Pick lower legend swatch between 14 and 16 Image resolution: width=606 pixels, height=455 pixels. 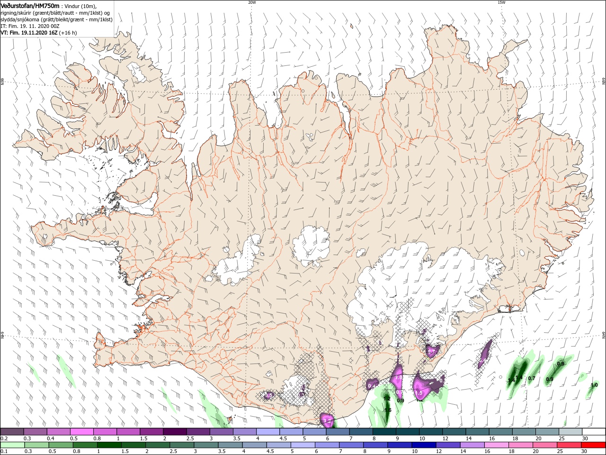(x=472, y=445)
